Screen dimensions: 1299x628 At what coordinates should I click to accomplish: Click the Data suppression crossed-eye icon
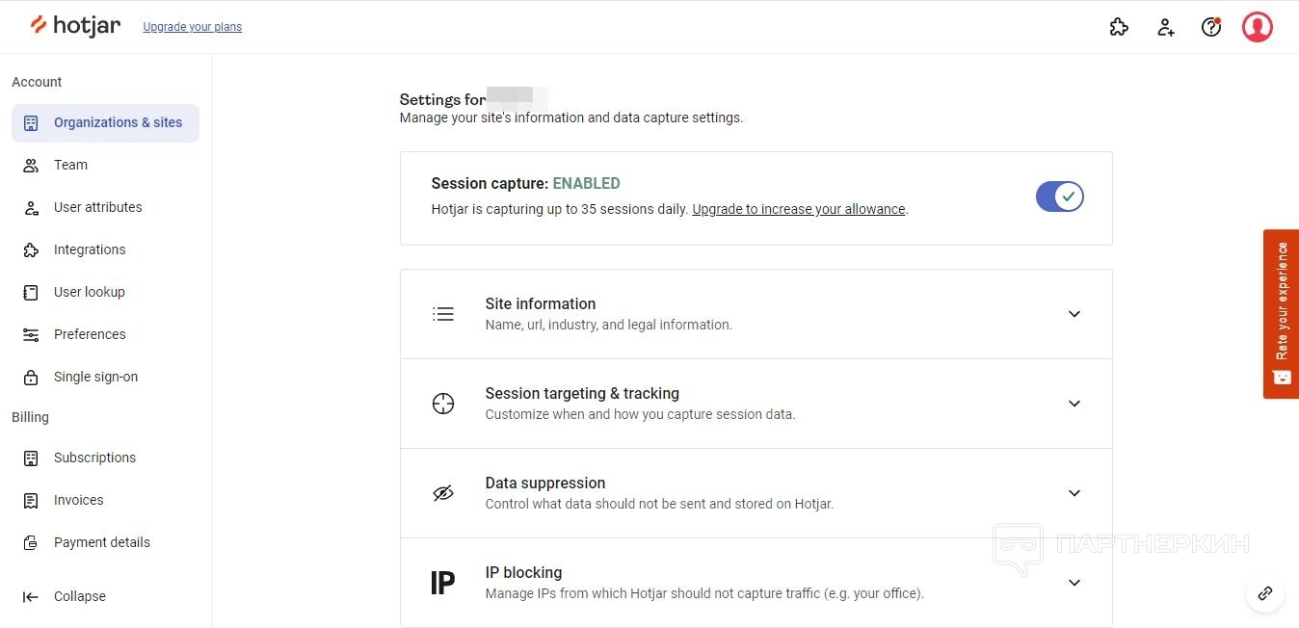coord(442,493)
